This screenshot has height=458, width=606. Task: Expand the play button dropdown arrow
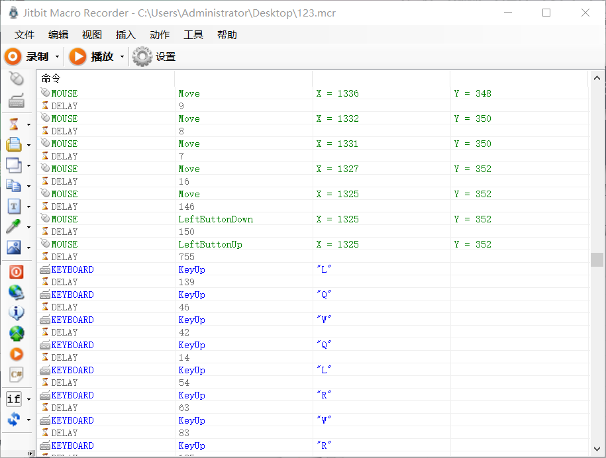pyautogui.click(x=122, y=57)
